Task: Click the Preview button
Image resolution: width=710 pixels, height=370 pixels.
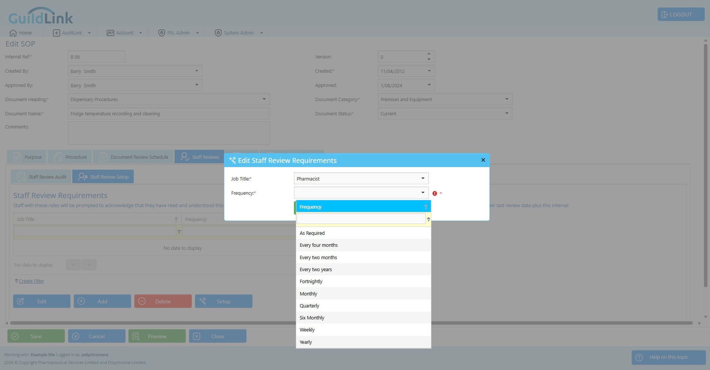Action: click(x=157, y=336)
